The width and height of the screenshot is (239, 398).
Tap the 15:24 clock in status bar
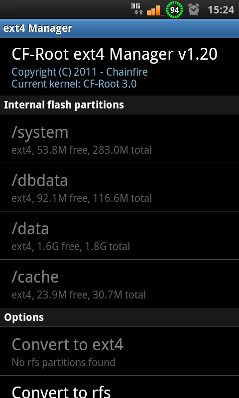click(x=221, y=10)
